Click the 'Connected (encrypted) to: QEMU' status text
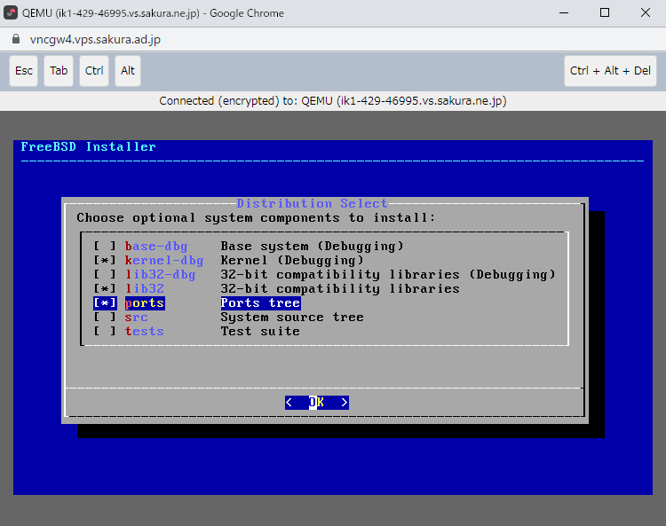Screen dimensions: 666x526 [x=333, y=101]
